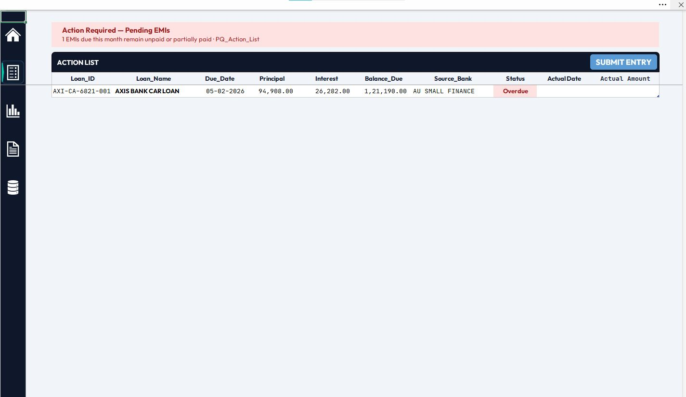Screen dimensions: 686x397
Task: Open the three-dots options menu
Action: click(662, 4)
